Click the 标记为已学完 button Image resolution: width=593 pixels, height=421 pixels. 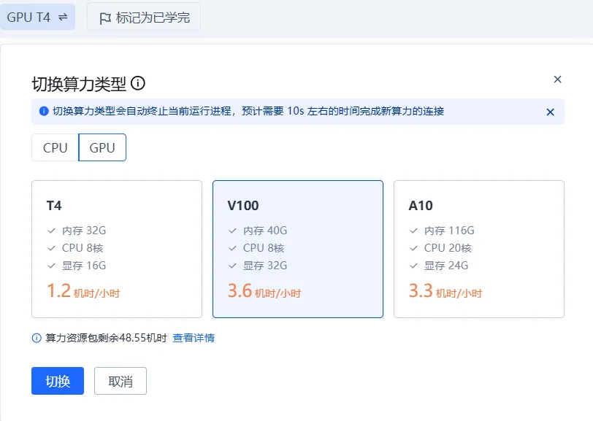(144, 17)
